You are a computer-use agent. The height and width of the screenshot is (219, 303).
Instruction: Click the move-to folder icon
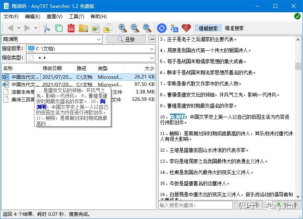tap(108, 28)
